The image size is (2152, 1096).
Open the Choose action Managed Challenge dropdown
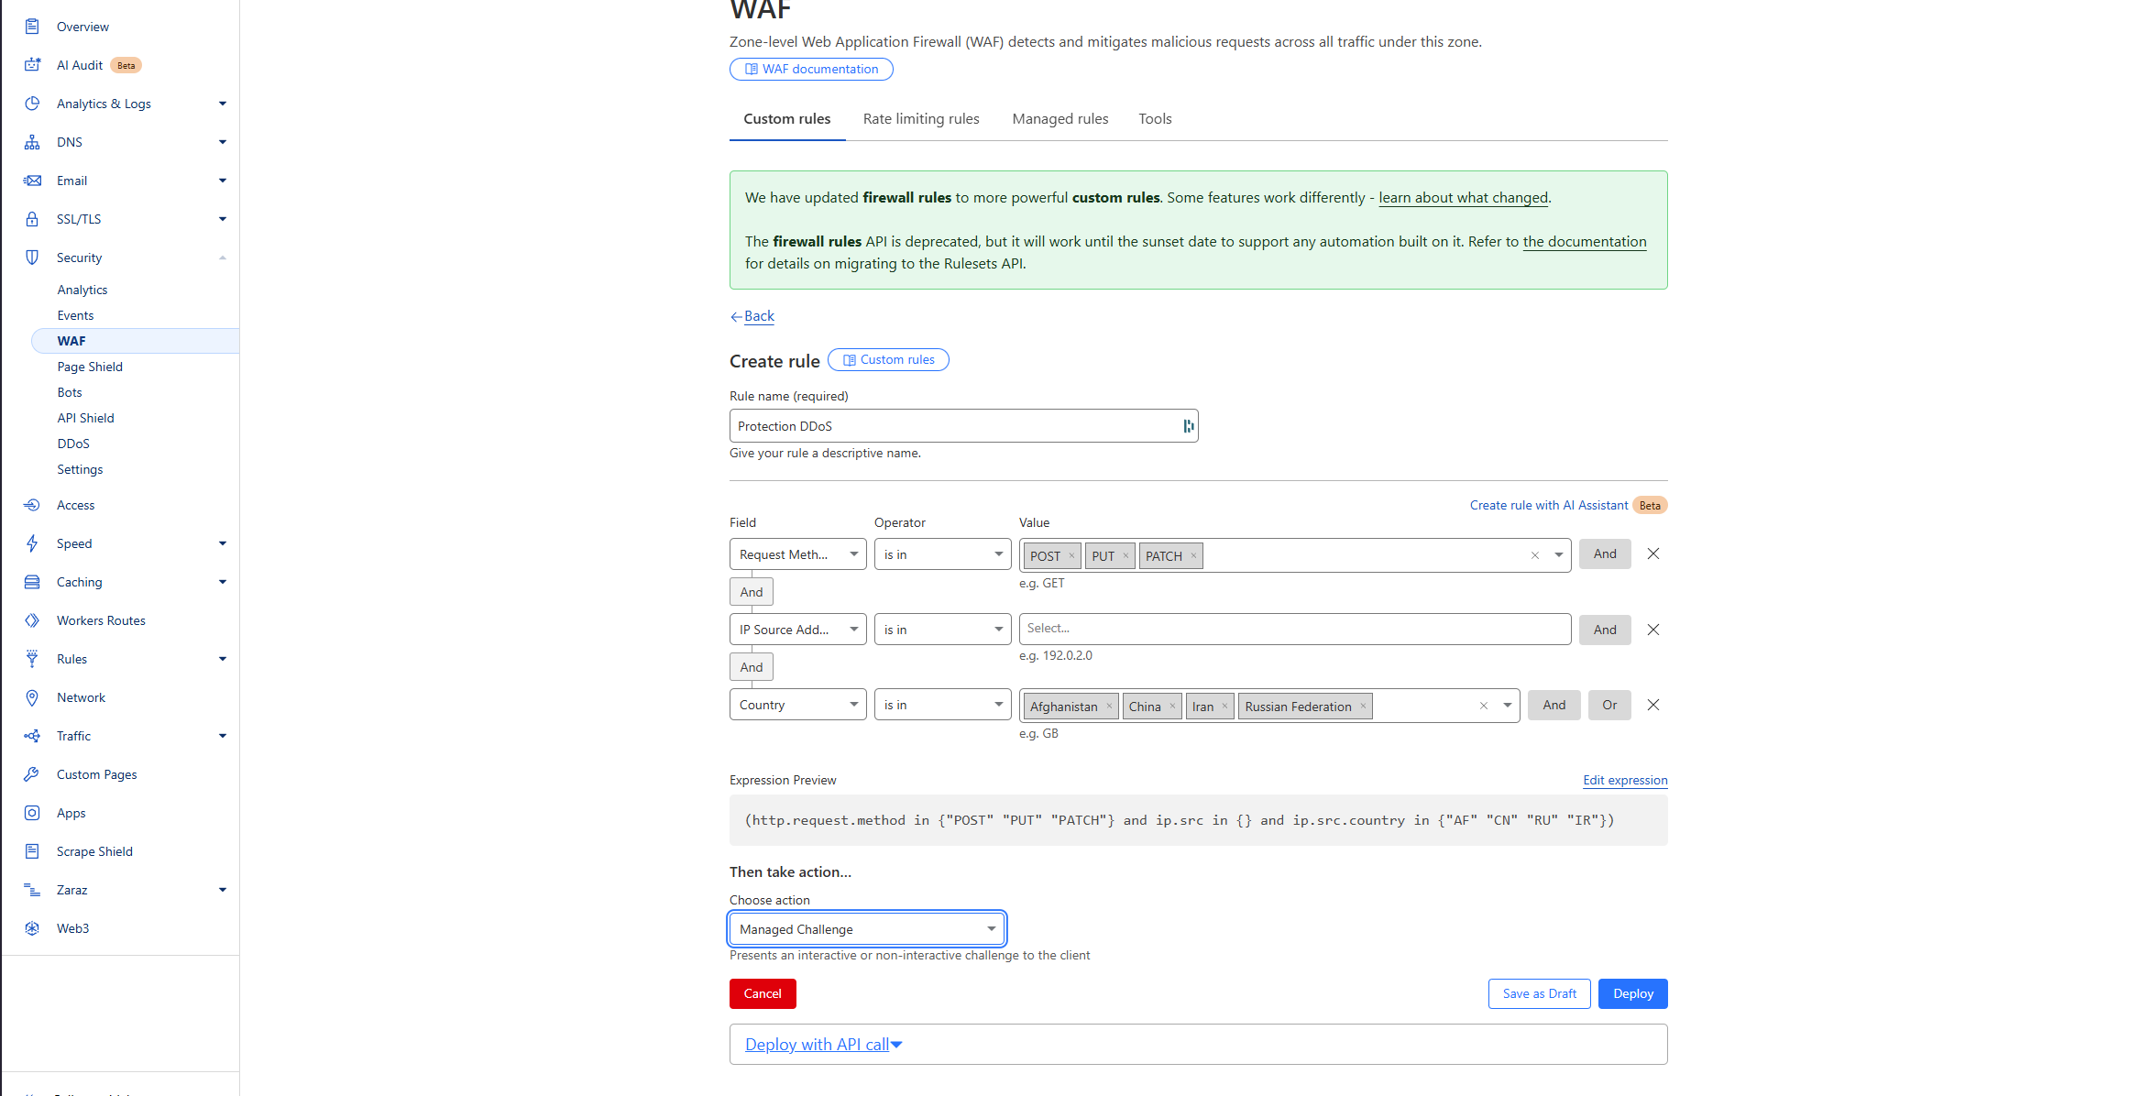[x=866, y=929]
